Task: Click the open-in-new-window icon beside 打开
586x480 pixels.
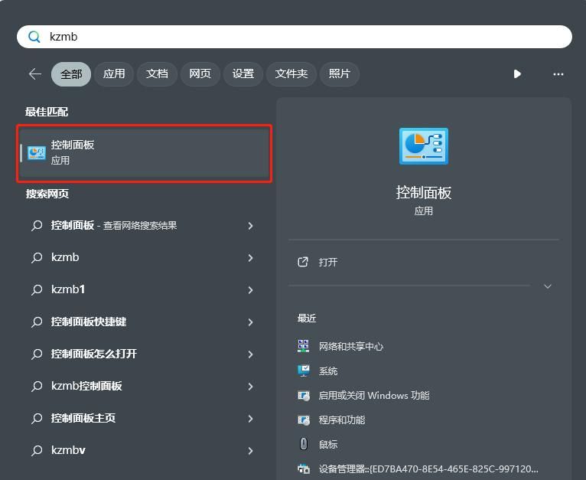Action: pos(303,262)
